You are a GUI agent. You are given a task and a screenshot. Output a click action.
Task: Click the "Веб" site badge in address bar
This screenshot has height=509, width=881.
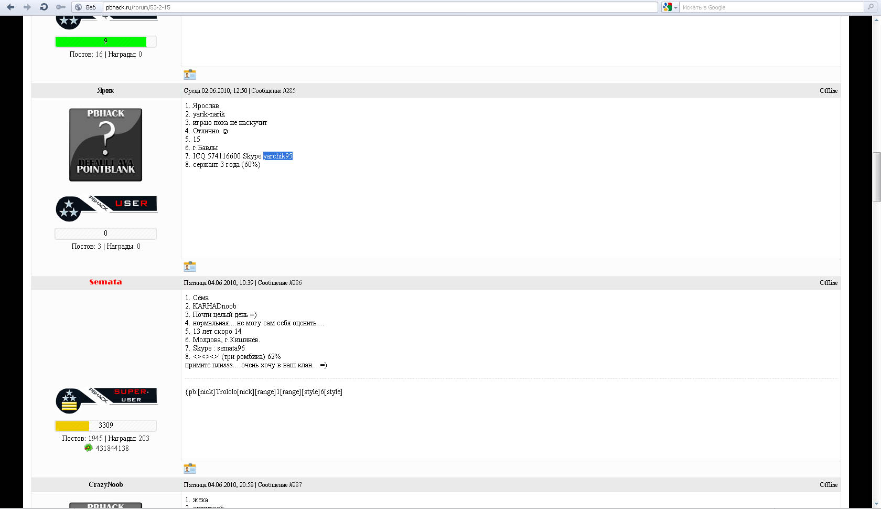(85, 7)
